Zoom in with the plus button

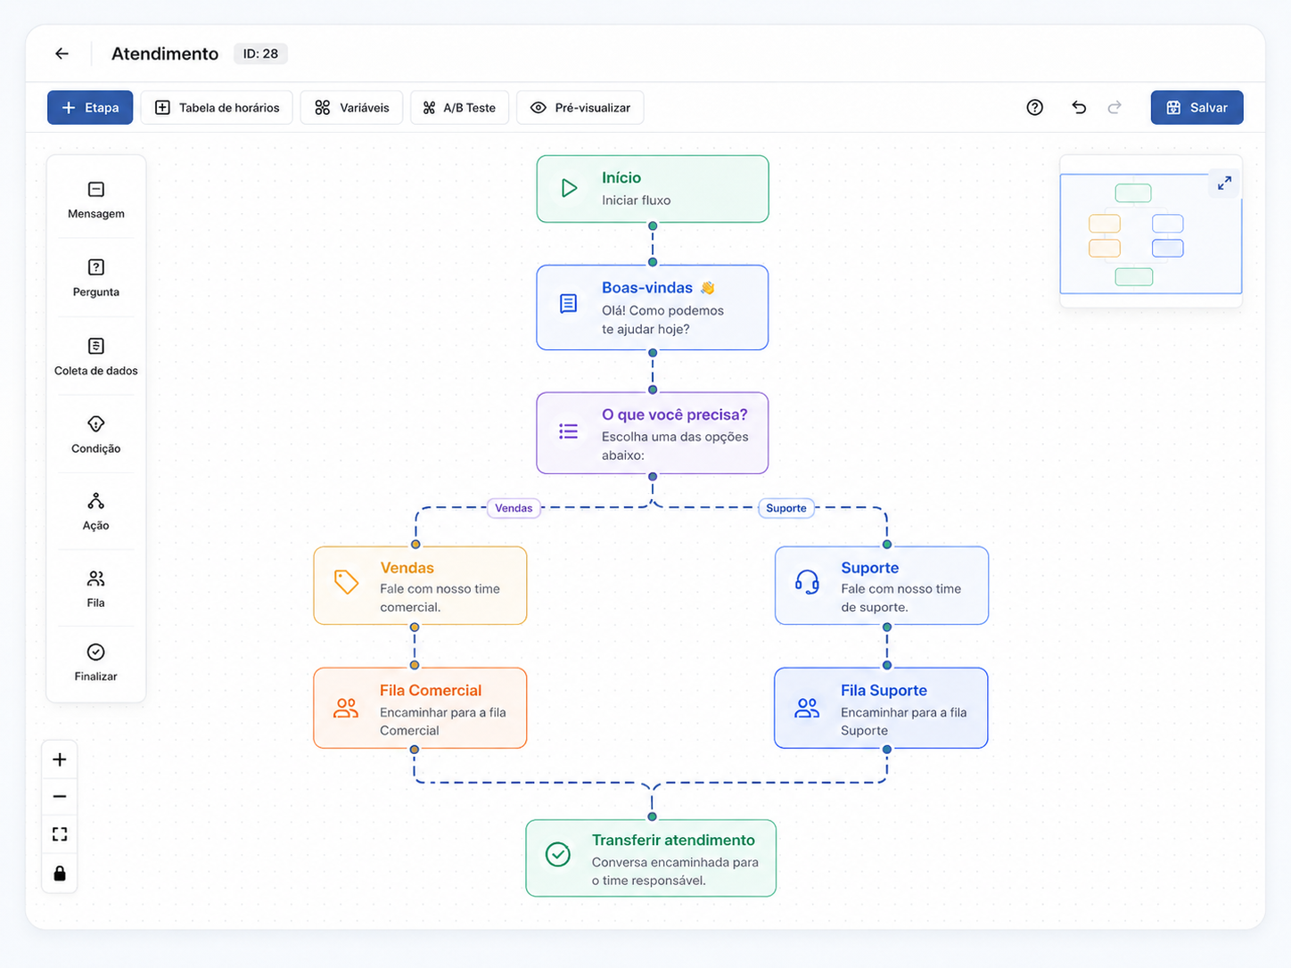[60, 759]
